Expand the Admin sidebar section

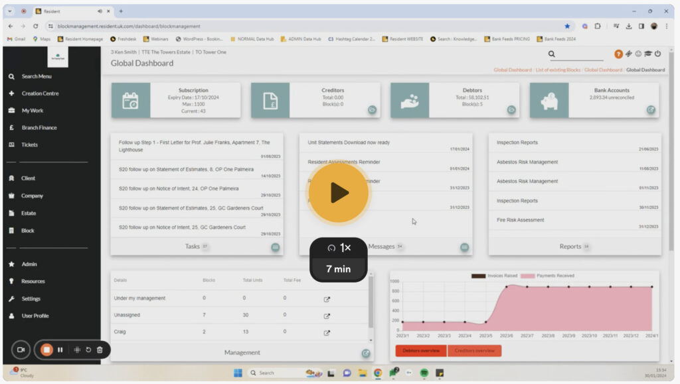tap(29, 264)
